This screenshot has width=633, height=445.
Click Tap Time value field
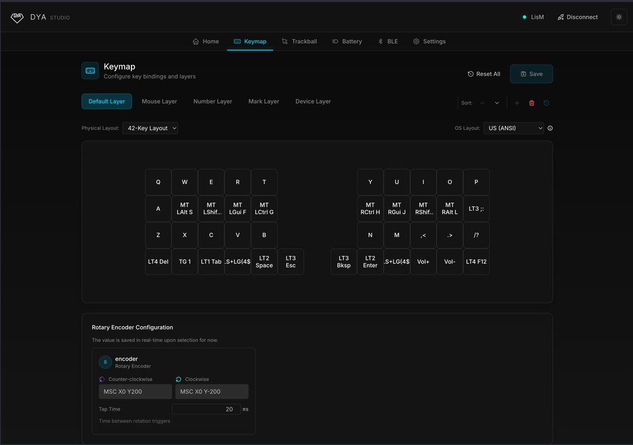click(206, 409)
